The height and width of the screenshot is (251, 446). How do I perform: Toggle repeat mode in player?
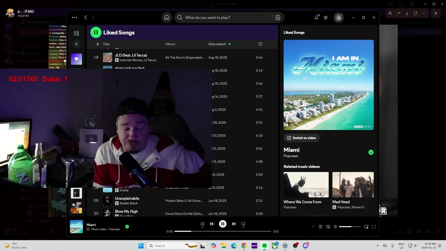(243, 224)
